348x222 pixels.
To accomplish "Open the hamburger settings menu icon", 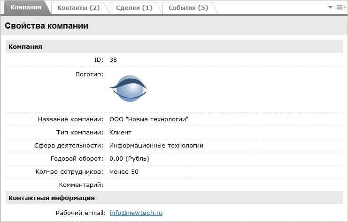I will pos(340,7).
